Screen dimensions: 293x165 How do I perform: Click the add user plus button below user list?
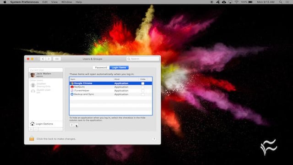click(31, 129)
